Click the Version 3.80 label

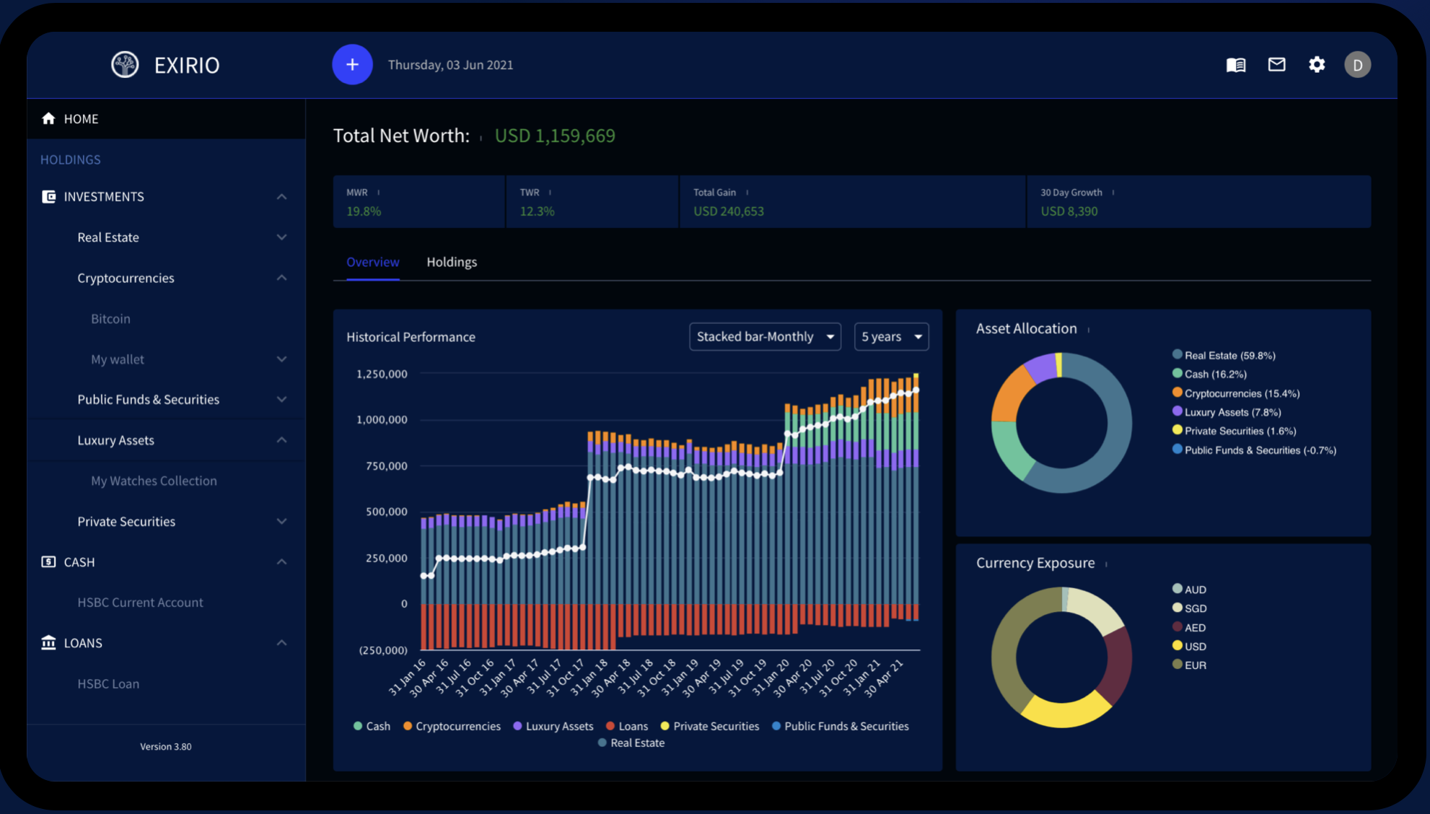166,747
